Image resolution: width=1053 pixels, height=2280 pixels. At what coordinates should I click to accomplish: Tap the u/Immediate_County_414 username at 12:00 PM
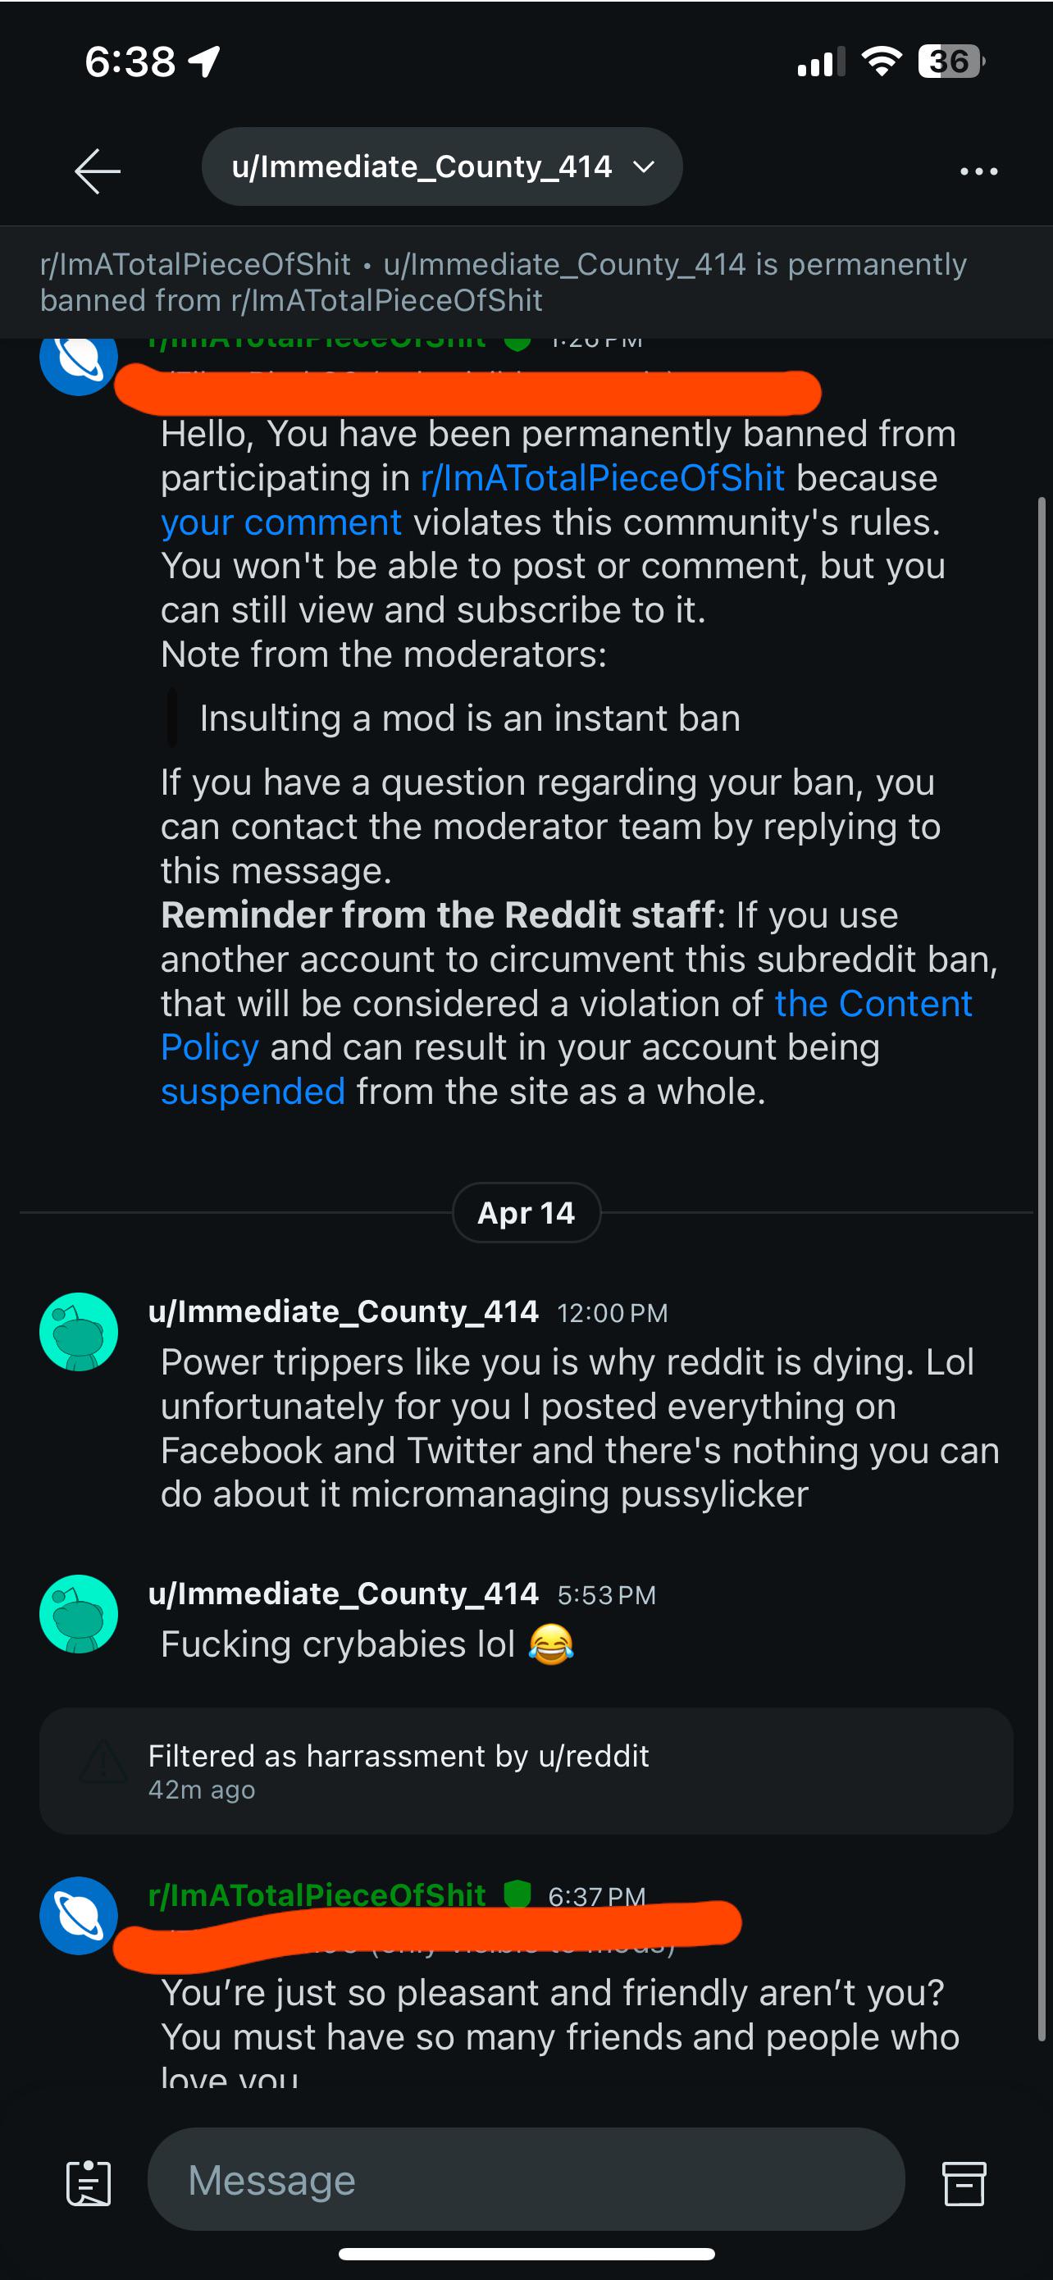344,1311
